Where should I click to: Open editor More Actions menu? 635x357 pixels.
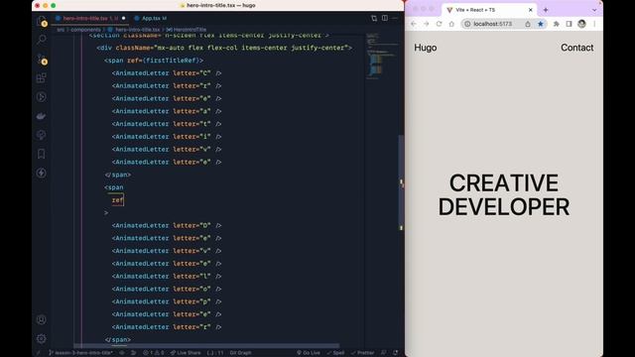point(395,18)
